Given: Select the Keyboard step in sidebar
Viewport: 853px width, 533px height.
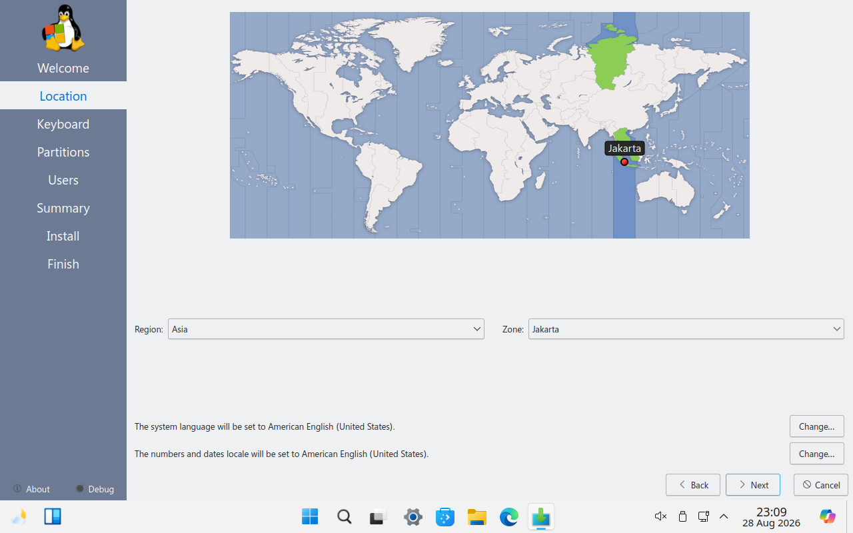Looking at the screenshot, I should tap(63, 124).
